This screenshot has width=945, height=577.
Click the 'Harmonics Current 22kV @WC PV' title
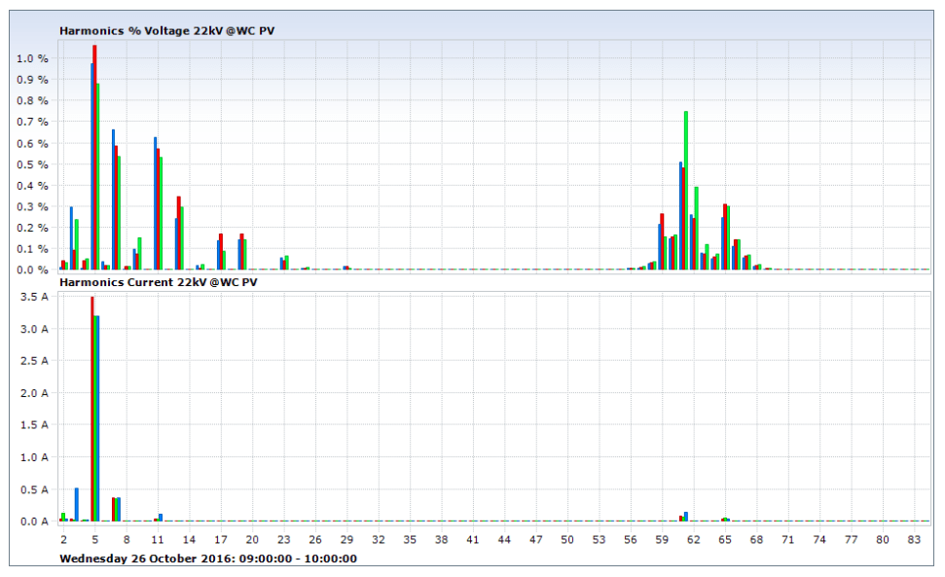coord(159,282)
